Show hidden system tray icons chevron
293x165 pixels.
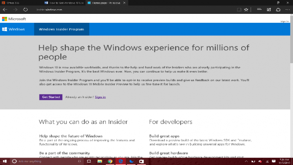(246, 161)
